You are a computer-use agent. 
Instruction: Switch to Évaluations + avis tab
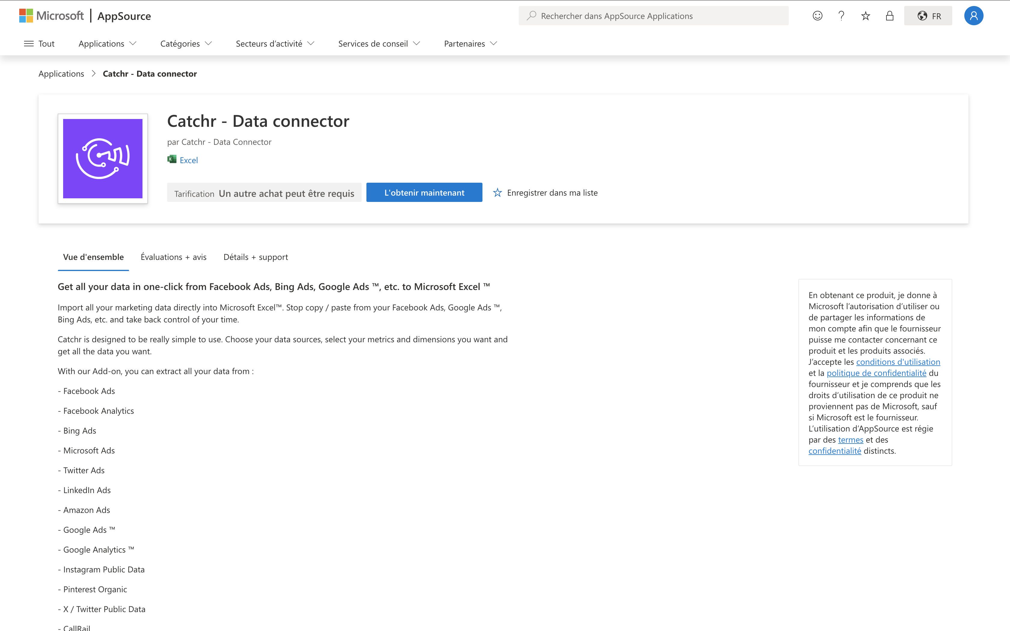(x=174, y=257)
